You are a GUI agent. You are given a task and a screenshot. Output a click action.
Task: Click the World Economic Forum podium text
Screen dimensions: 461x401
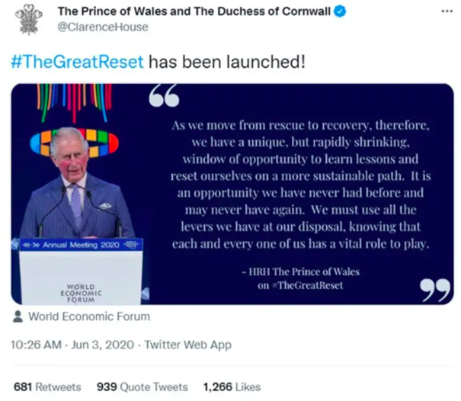coord(81,293)
